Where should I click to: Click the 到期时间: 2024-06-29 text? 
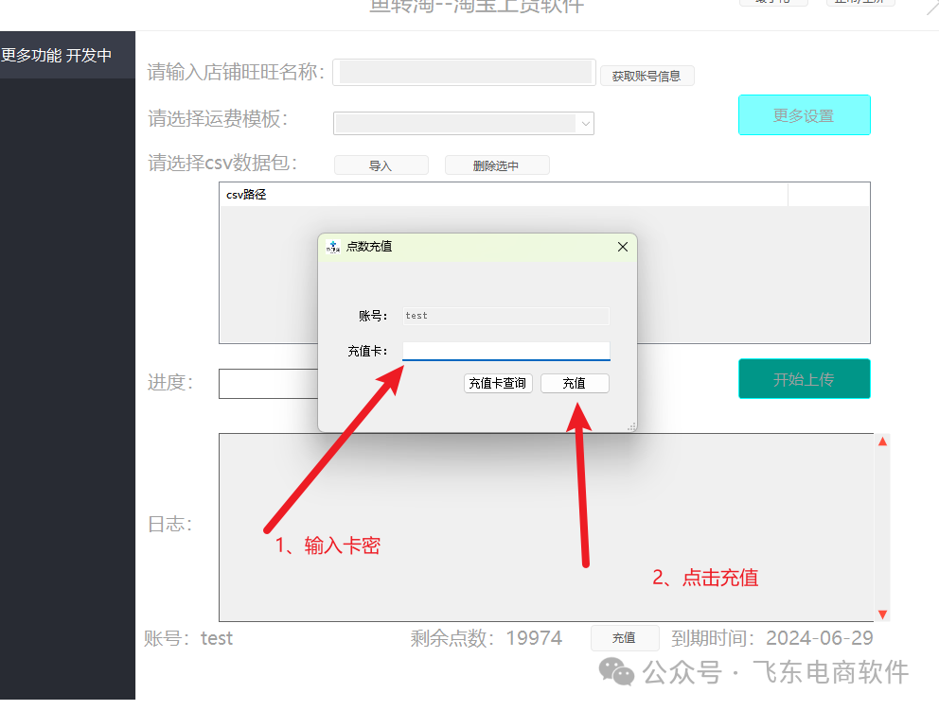(771, 638)
